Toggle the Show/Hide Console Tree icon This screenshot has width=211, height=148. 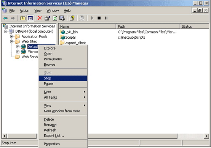pos(30,18)
